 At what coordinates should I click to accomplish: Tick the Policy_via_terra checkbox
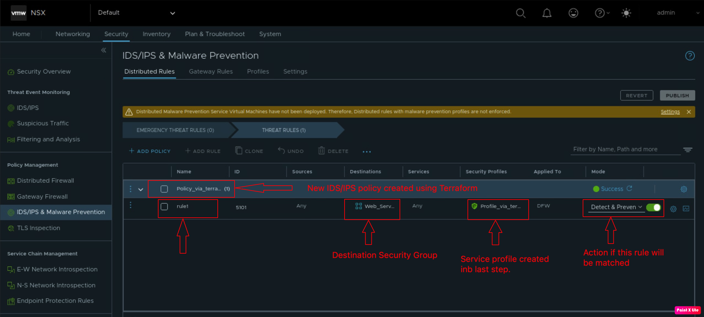point(164,189)
